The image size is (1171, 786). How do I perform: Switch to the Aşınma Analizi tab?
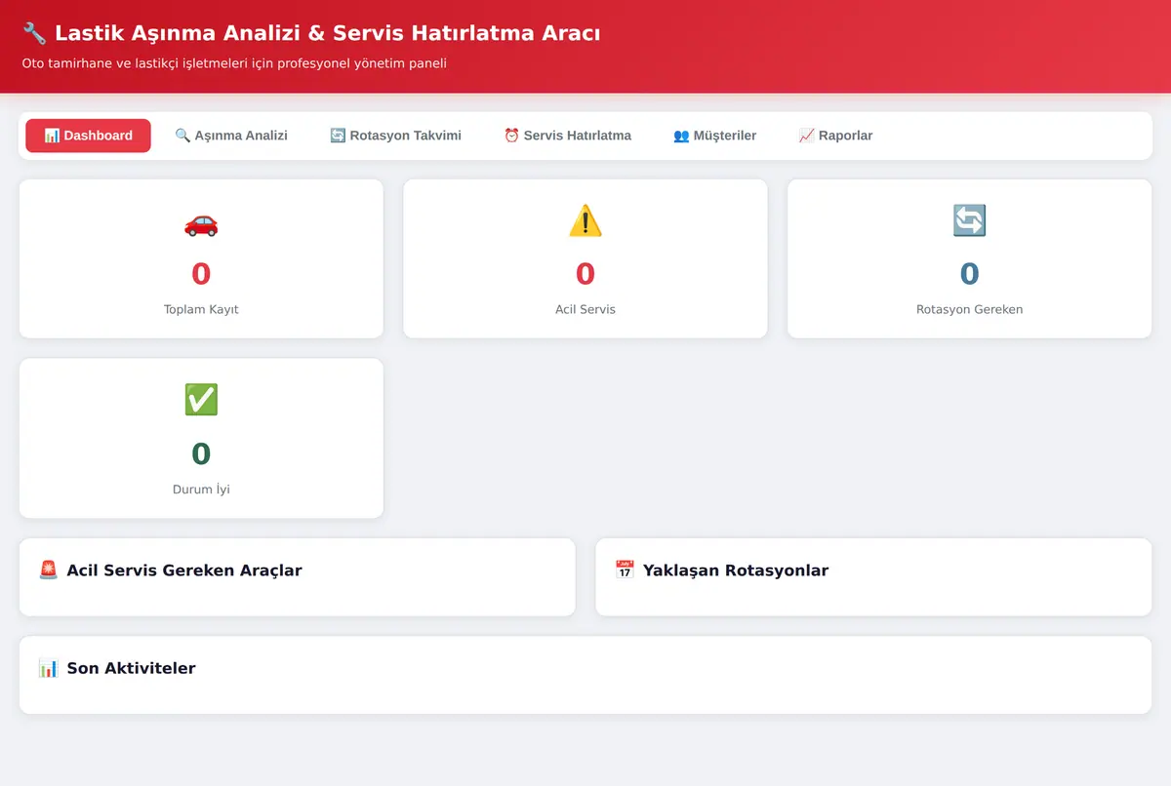coord(231,136)
